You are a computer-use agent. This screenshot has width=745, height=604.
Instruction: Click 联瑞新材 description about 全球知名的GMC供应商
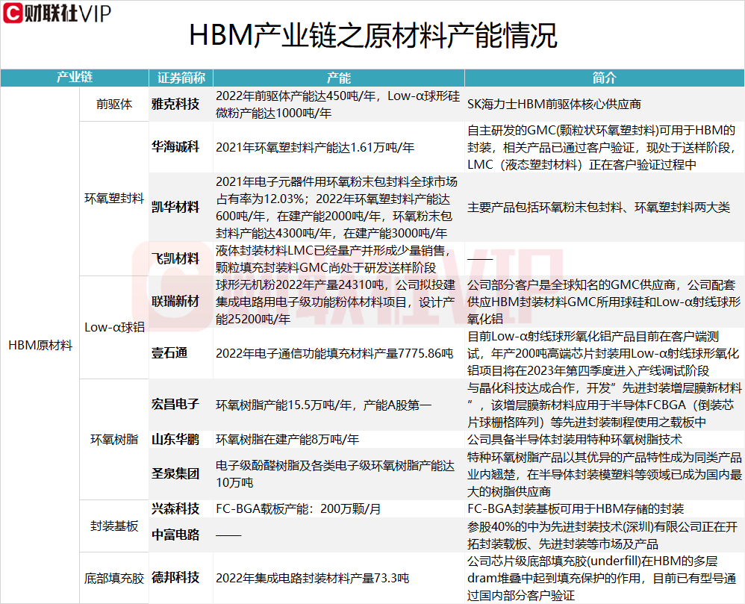pos(605,302)
